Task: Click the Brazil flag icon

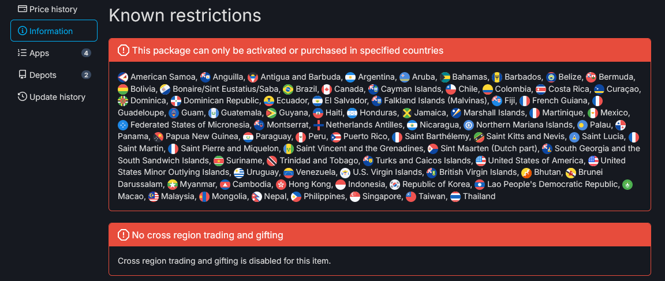Action: 289,89
